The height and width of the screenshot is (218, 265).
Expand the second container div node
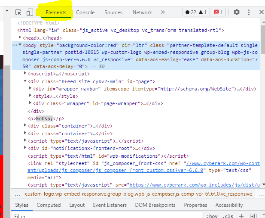(25, 133)
